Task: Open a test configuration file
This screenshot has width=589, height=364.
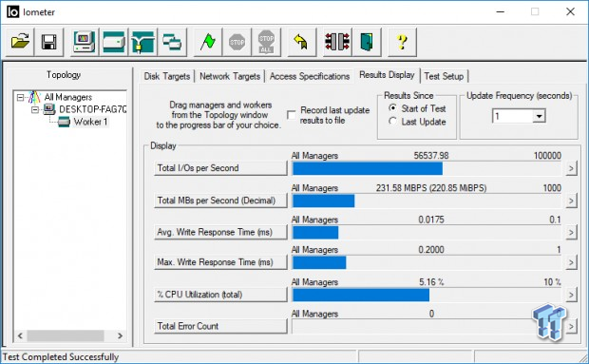Action: (20, 42)
